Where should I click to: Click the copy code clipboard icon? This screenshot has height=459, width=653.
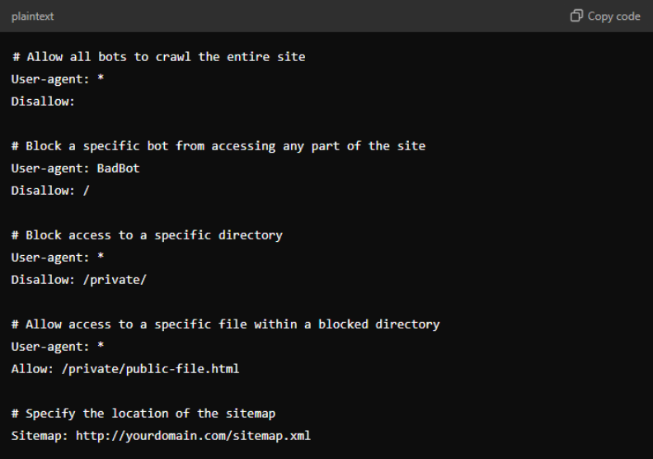tap(576, 17)
